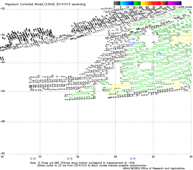
Task: Click the '-54' latitude axis label
Action: pyautogui.click(x=2, y=62)
